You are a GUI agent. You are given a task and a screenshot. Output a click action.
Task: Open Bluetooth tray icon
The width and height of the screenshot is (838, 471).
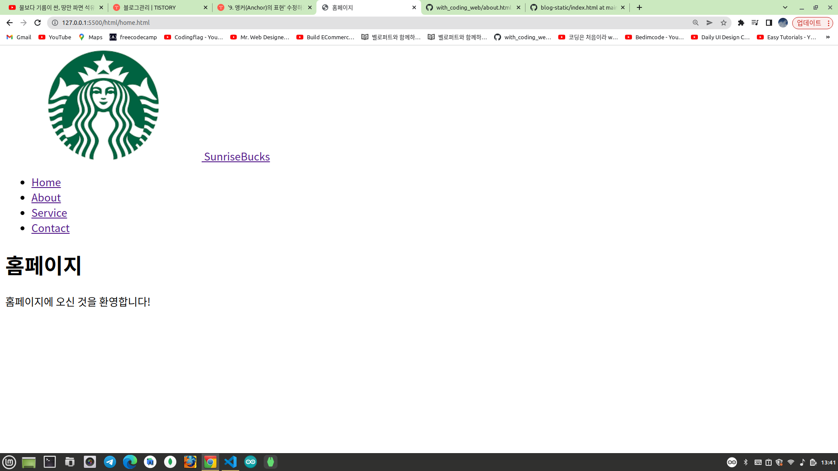coord(746,462)
